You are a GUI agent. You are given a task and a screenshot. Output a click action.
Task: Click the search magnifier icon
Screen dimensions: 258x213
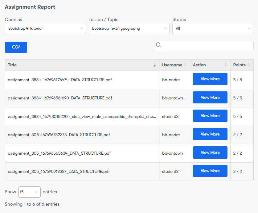click(x=158, y=45)
